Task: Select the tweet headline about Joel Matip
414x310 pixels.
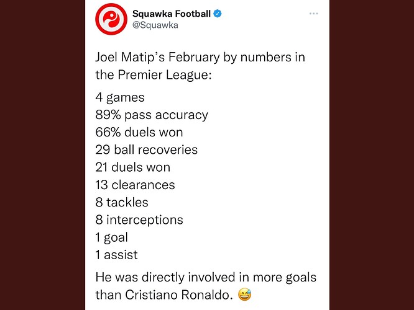Action: tap(200, 66)
